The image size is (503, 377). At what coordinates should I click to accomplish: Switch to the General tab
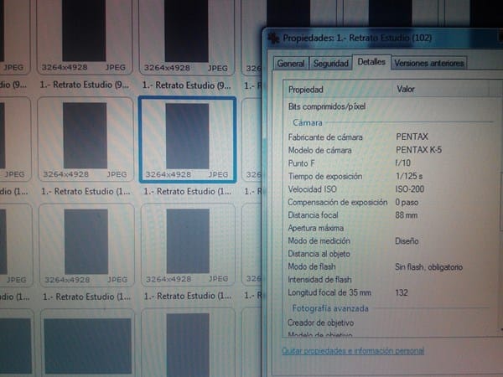point(291,64)
